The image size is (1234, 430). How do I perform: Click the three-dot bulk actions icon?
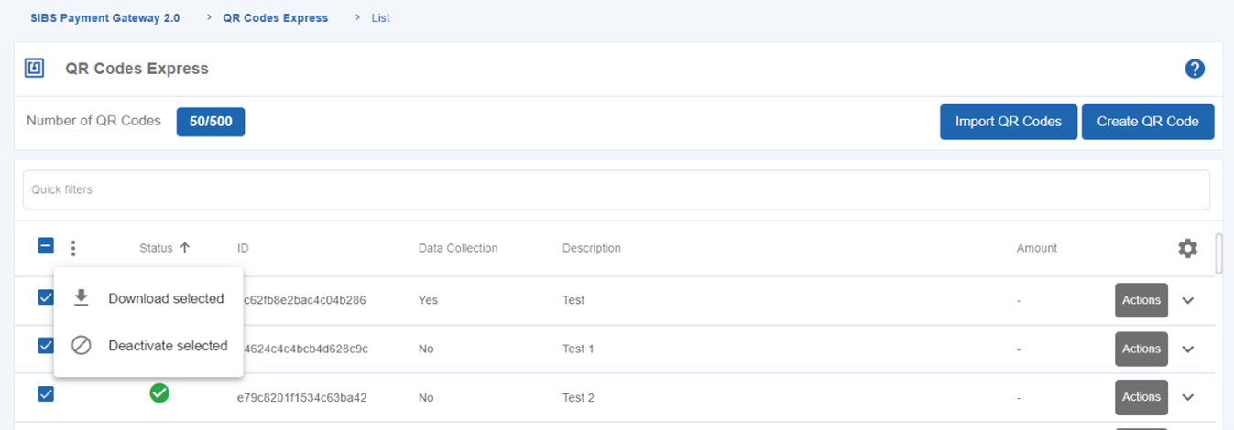pos(73,248)
